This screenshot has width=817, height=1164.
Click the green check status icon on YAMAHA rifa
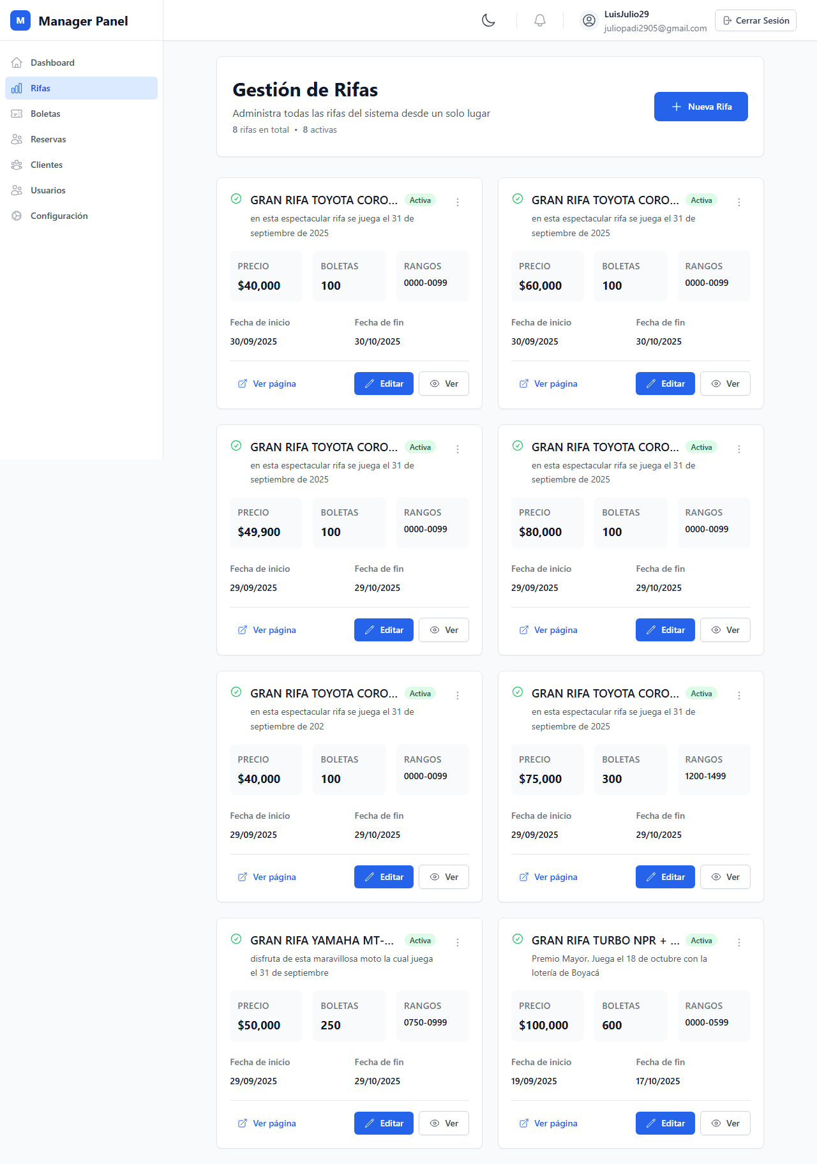236,939
